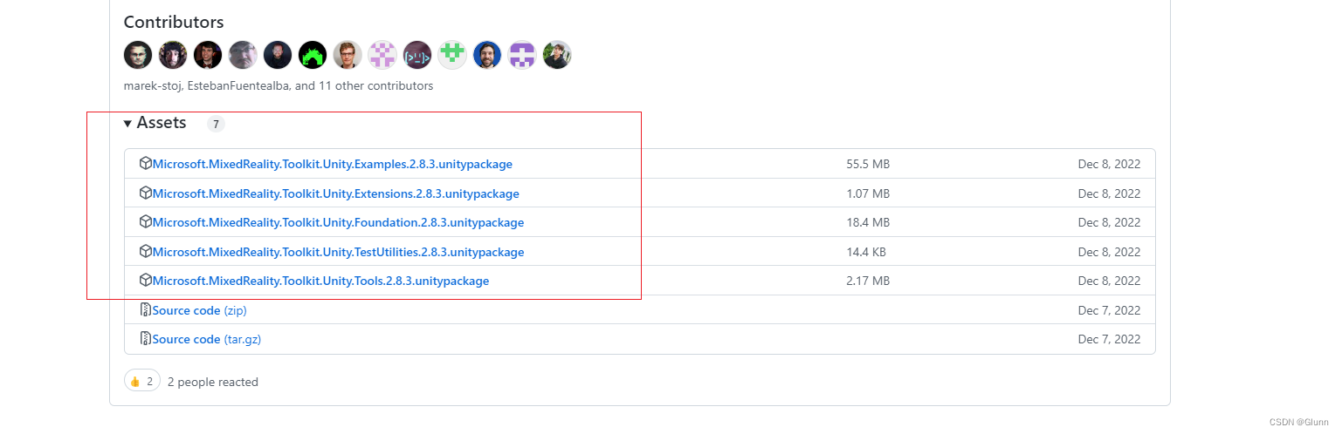The height and width of the screenshot is (434, 1342).
Task: Open the pink checkered identicon avatar
Action: pos(382,55)
